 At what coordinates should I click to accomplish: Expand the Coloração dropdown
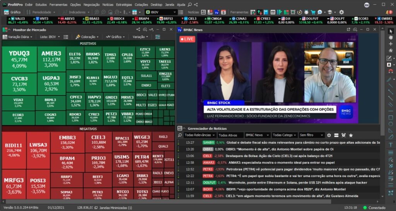tap(87, 37)
